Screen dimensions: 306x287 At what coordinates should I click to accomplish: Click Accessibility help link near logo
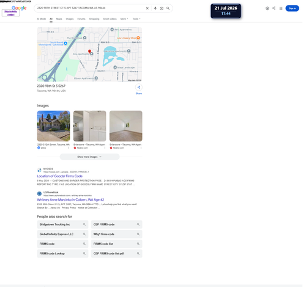[10, 13]
